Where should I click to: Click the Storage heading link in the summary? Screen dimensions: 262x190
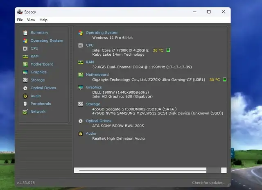tap(93, 104)
